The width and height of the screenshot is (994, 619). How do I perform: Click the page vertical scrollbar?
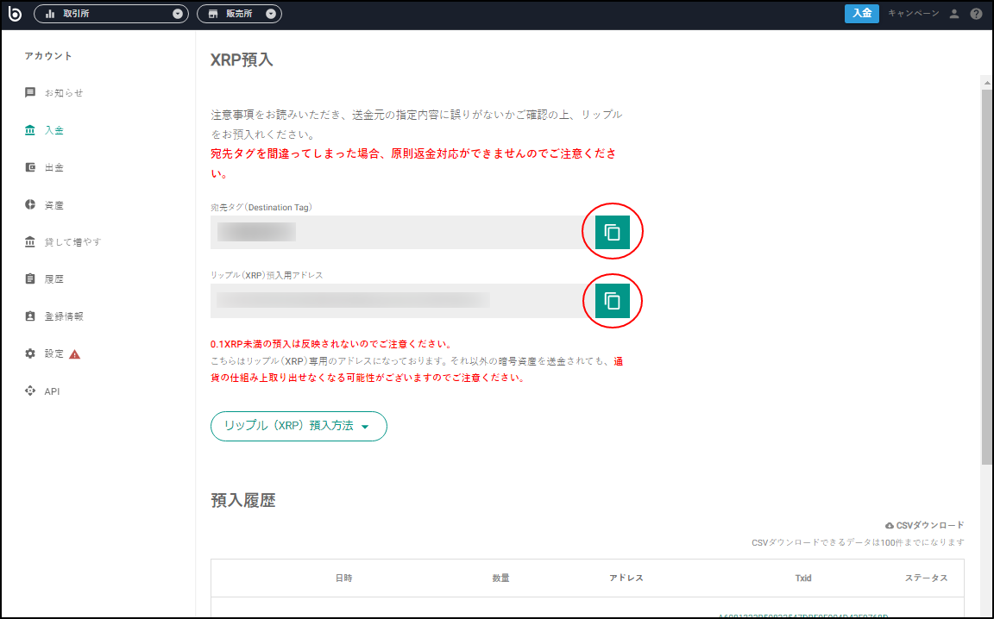click(987, 276)
